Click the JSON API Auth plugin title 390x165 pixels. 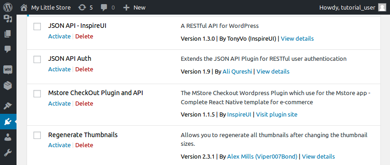70,59
